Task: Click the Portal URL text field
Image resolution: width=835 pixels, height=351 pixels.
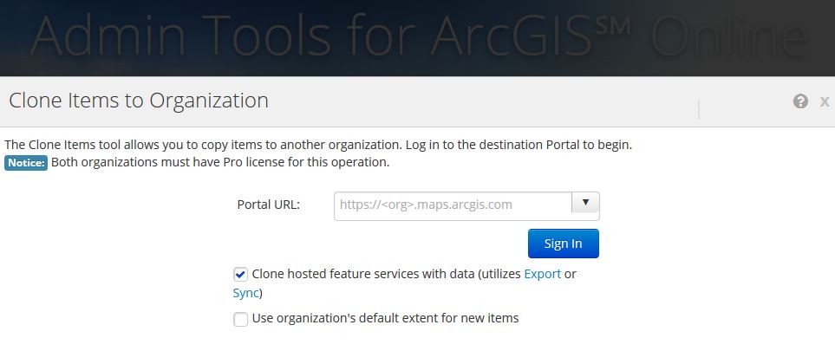Action: click(453, 205)
